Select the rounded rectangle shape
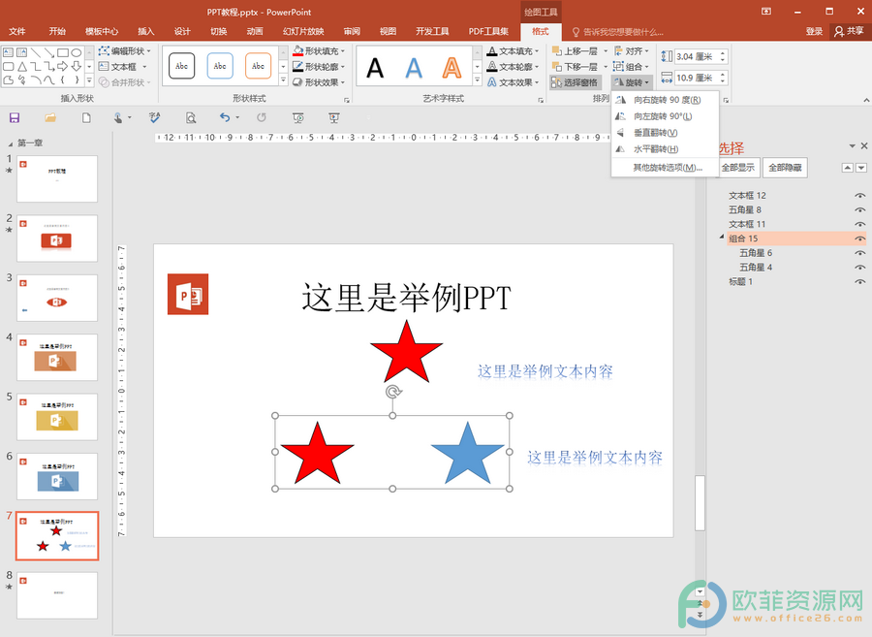Screen dimensions: 872x637 point(9,67)
